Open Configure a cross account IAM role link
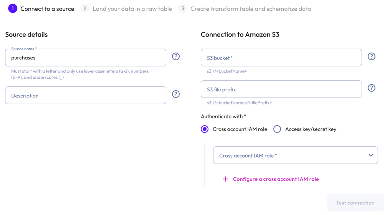Viewport: 387px width, 215px height. 276,179
